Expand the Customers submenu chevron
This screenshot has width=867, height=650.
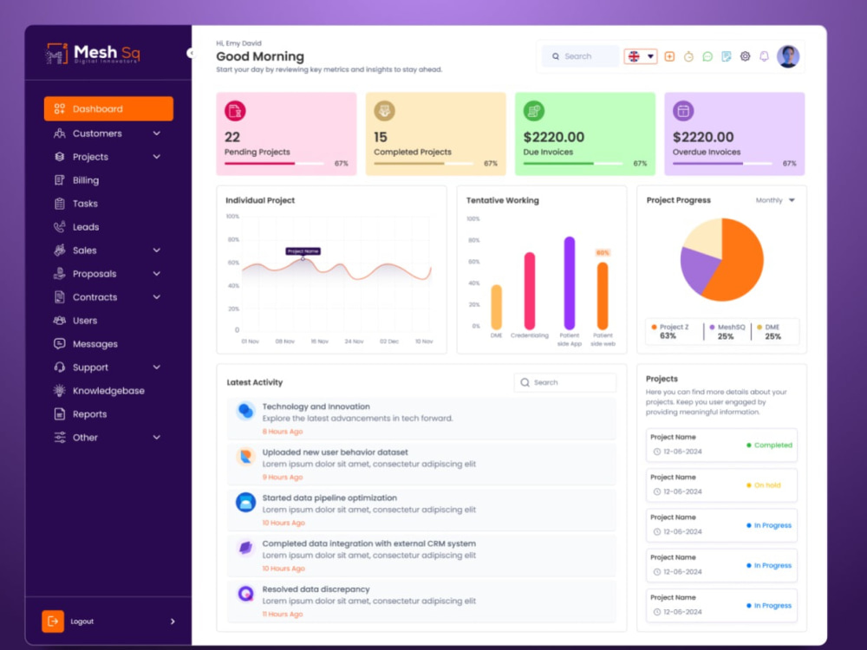(x=156, y=133)
